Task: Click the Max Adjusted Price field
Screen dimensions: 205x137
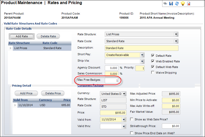Action: click(x=171, y=94)
